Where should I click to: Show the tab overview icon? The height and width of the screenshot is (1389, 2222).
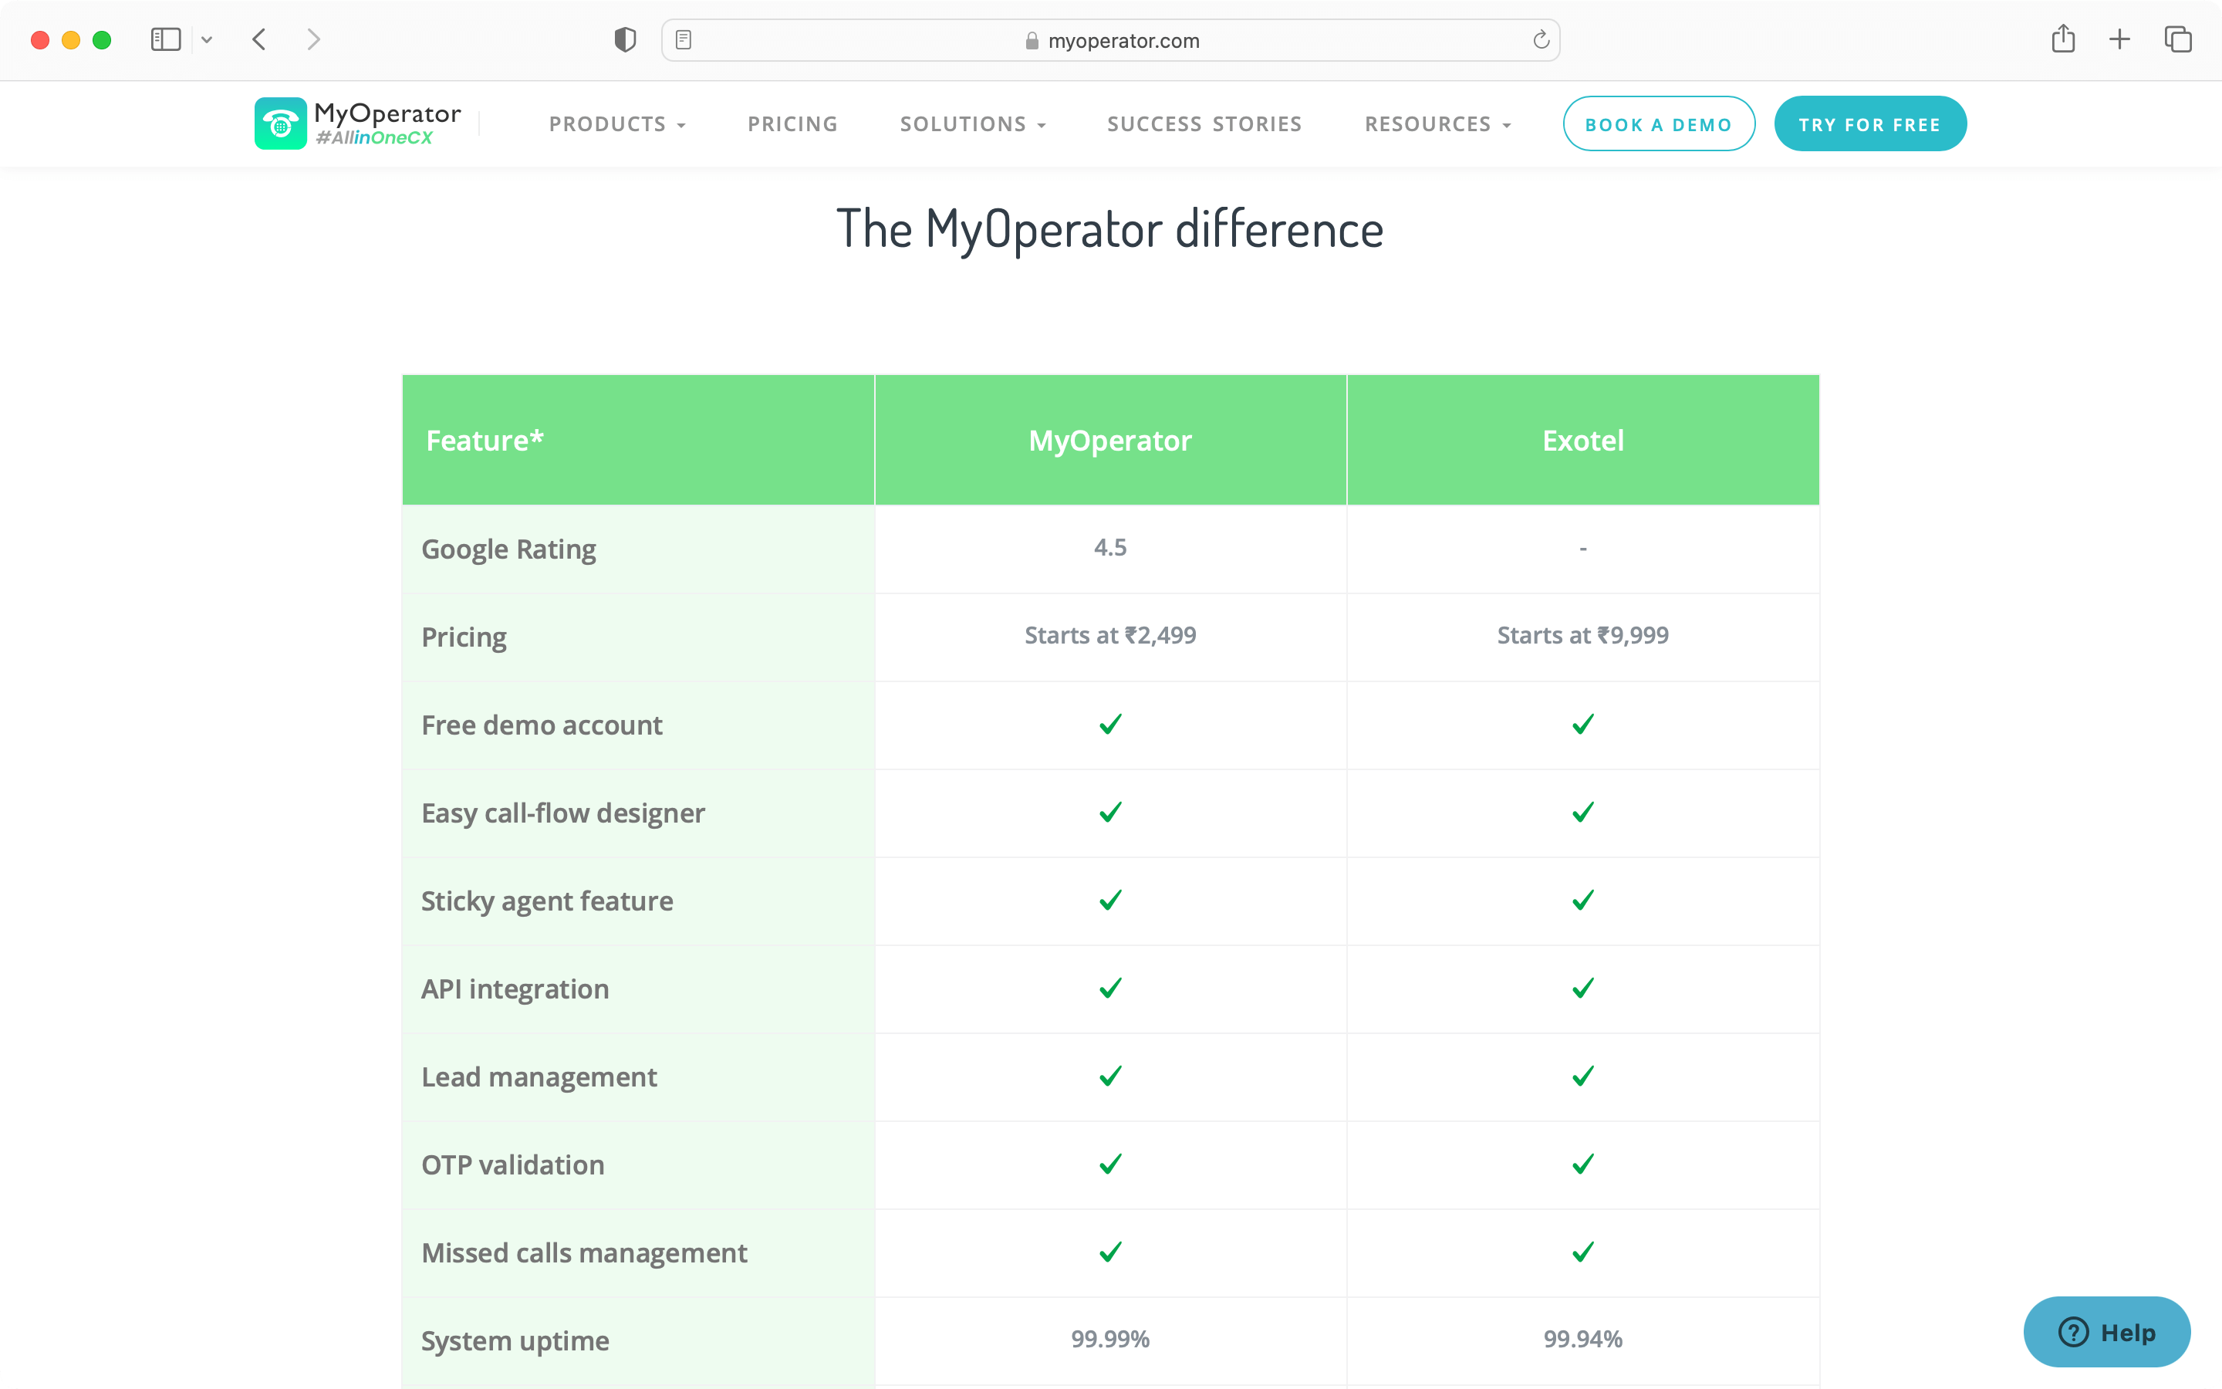tap(2178, 39)
